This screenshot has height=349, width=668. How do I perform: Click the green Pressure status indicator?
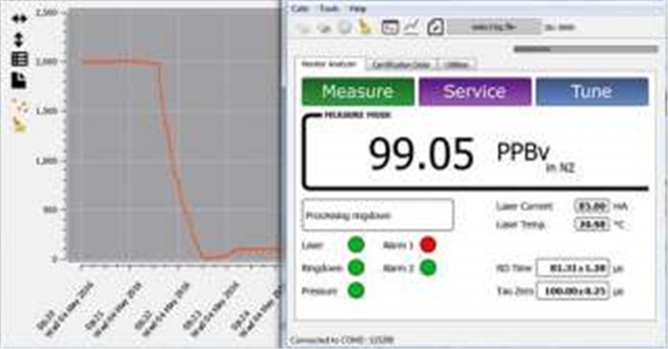tap(357, 291)
